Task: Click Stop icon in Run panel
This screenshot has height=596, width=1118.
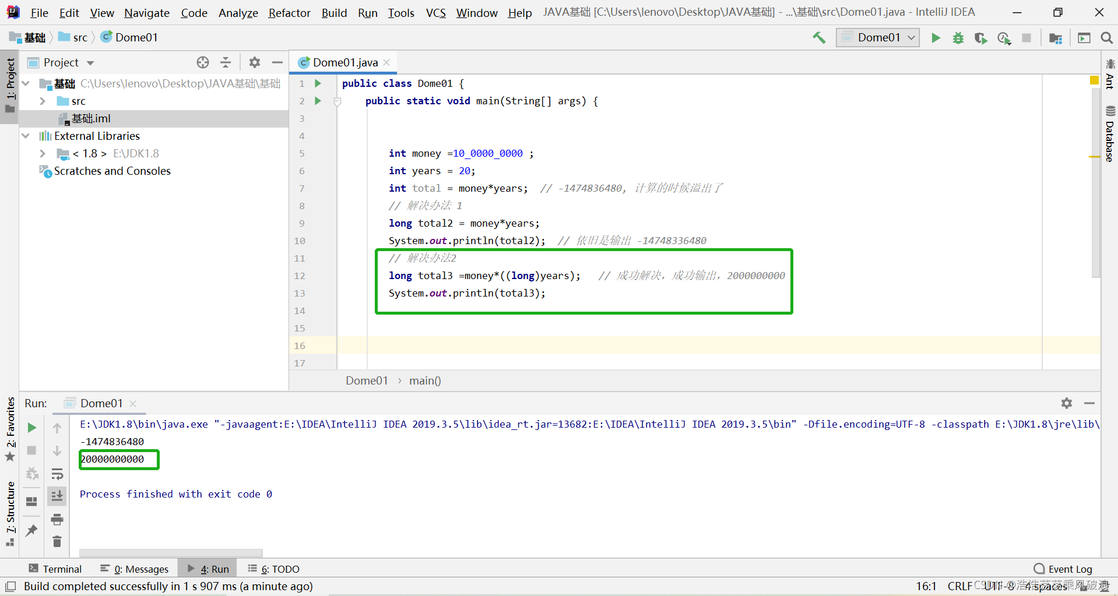Action: tap(32, 450)
